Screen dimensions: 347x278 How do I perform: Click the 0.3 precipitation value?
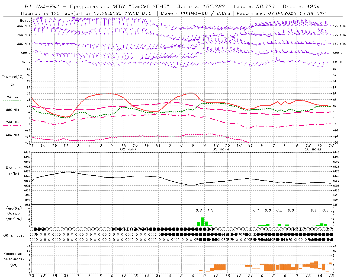point(291,210)
